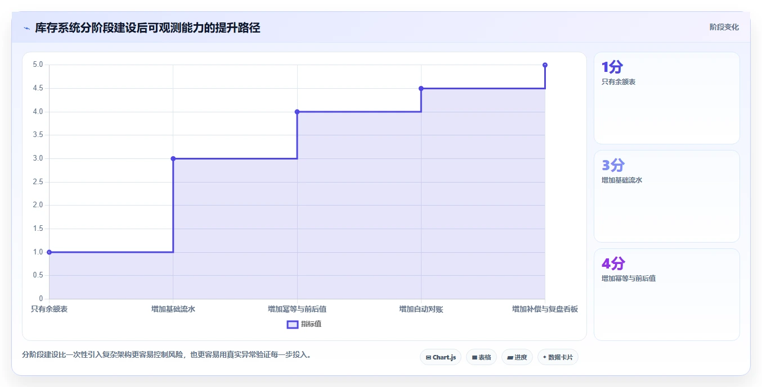Click the 进度 tag's icon

[510, 357]
